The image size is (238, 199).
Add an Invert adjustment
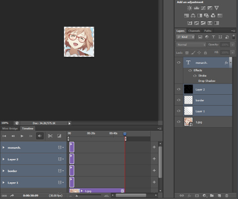190,23
